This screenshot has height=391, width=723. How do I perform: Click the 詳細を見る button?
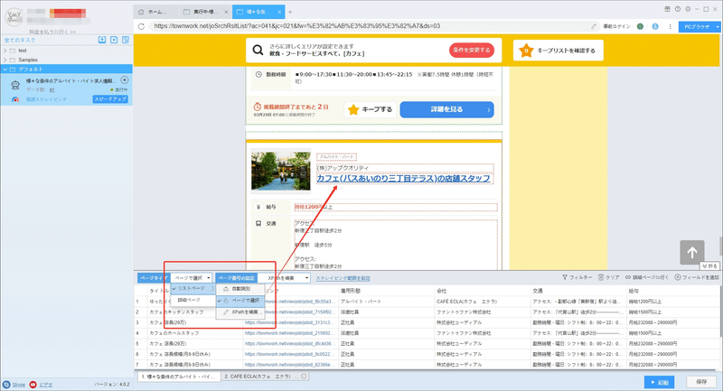pyautogui.click(x=446, y=109)
